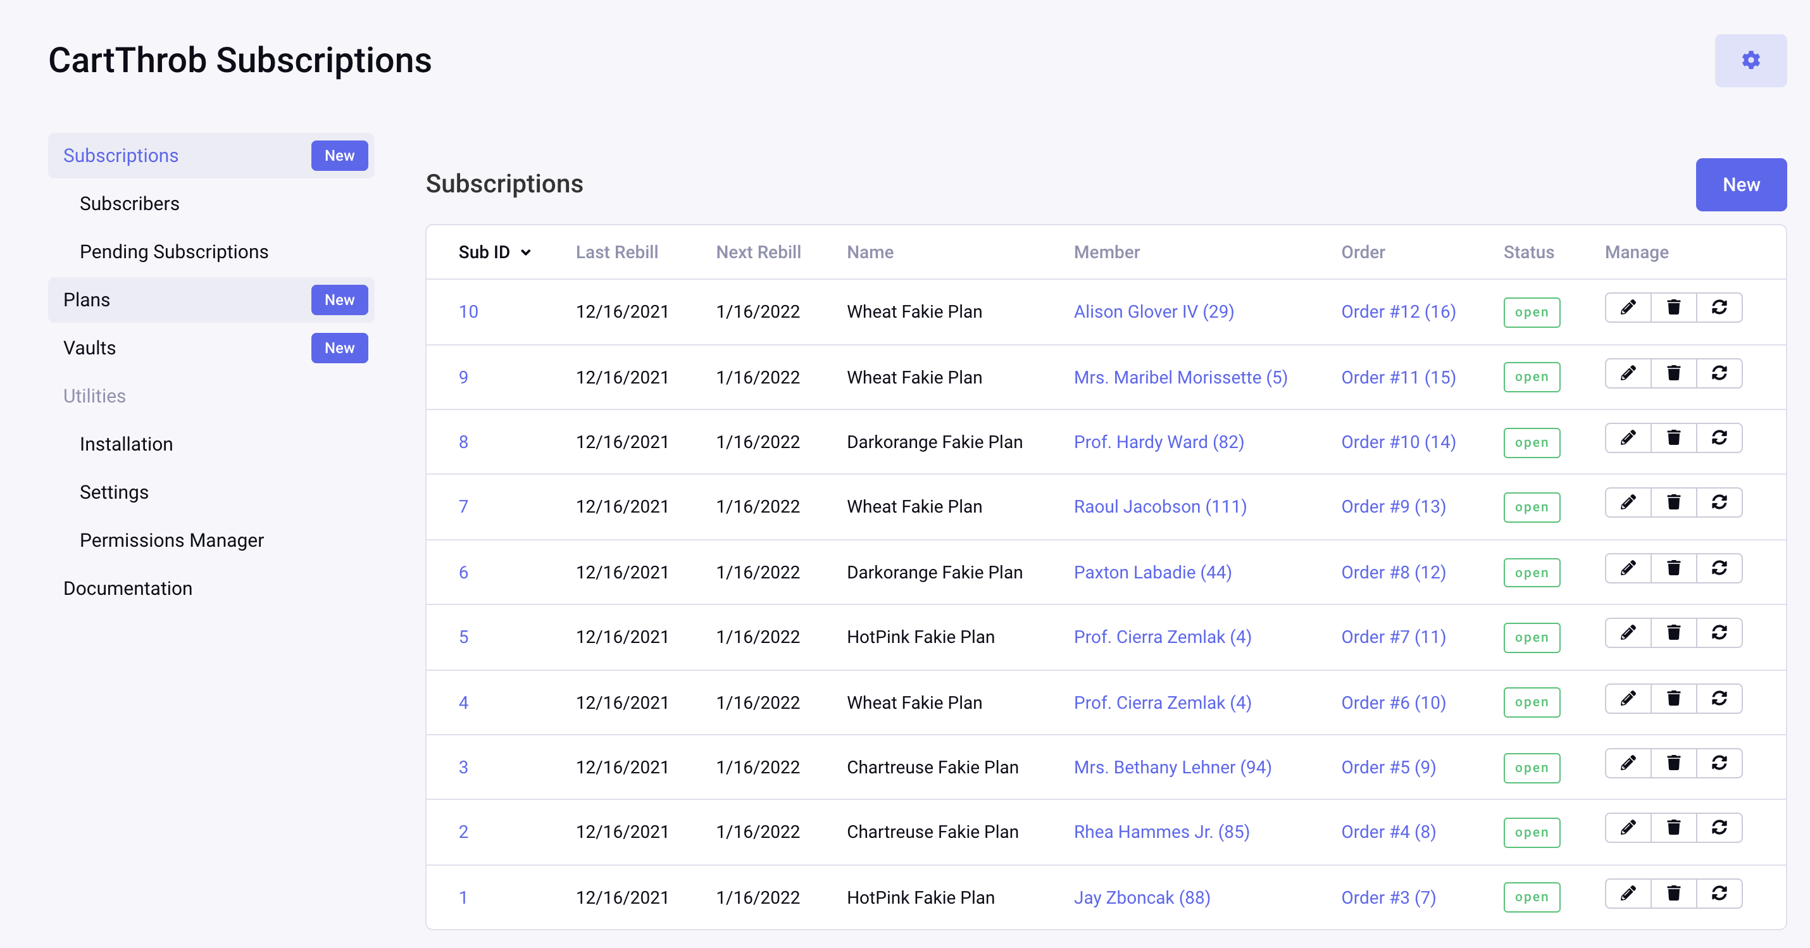
Task: Sort by Order column header
Action: click(1363, 253)
